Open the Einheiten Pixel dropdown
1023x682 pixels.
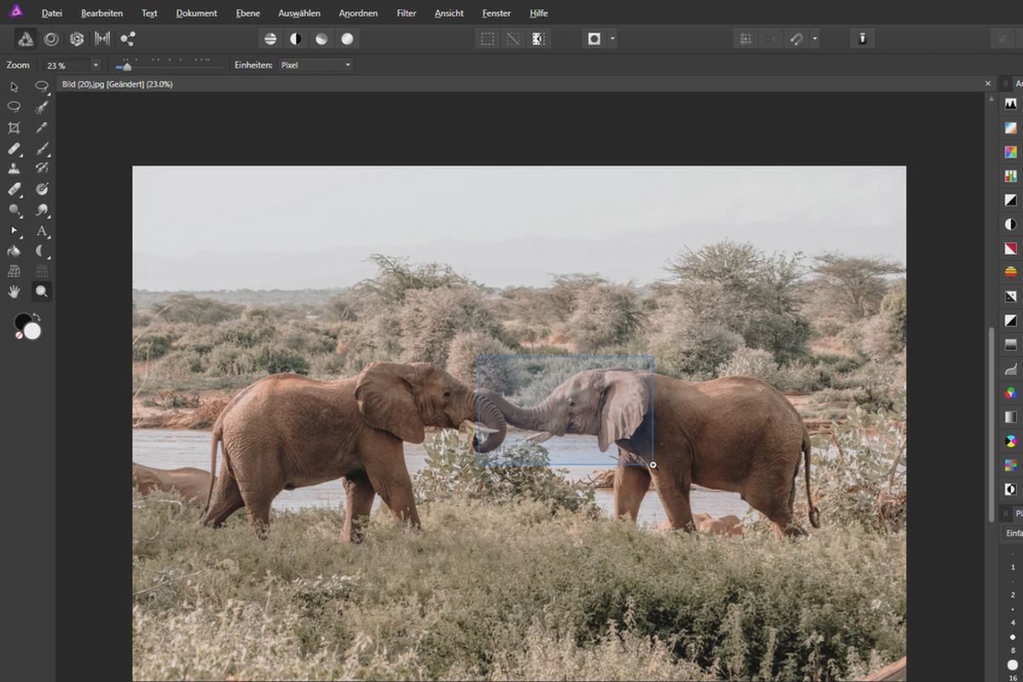point(315,65)
